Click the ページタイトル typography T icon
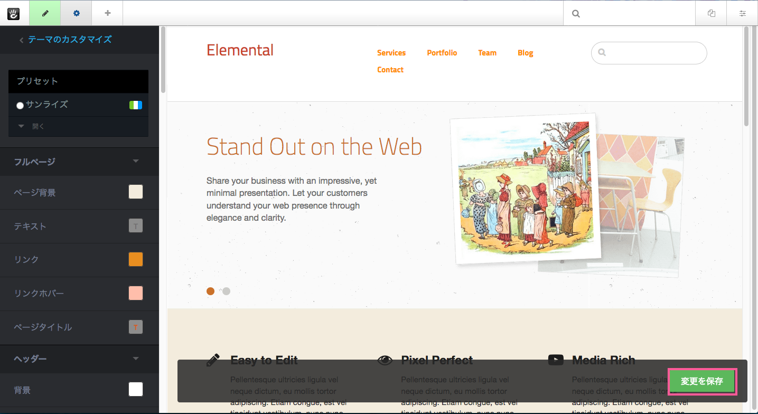This screenshot has height=414, width=758. point(136,327)
